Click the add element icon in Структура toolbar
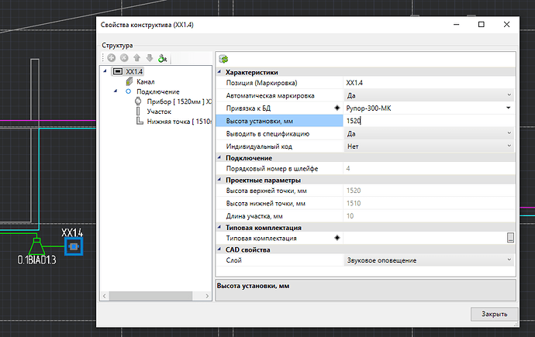Image resolution: width=535 pixels, height=337 pixels. point(111,58)
